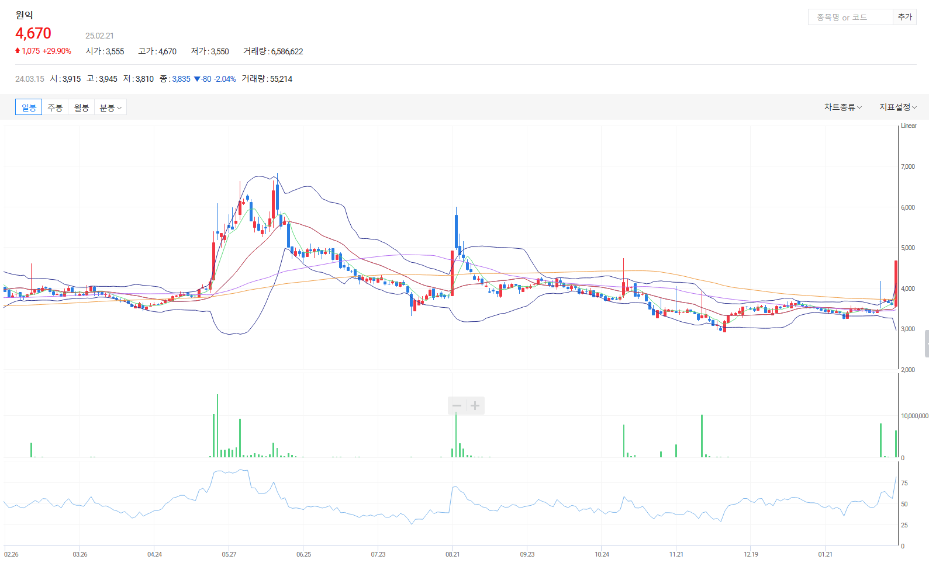Screen dimensions: 929x563
Task: Click the 시가 3,555 open value
Action: (105, 51)
